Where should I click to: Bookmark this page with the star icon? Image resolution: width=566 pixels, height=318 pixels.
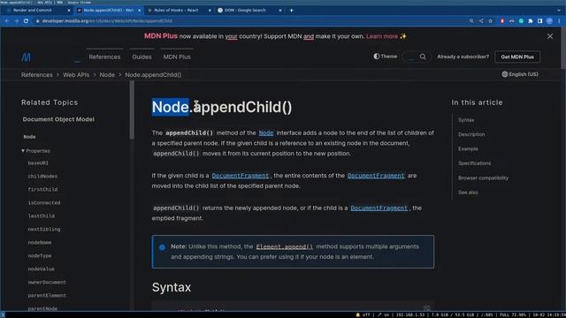coord(490,21)
